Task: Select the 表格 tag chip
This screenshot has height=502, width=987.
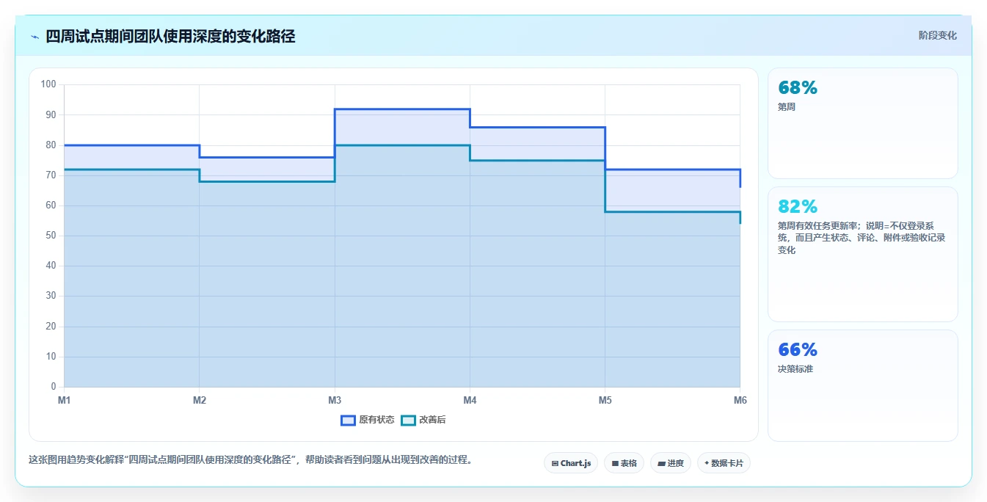Action: coord(624,463)
